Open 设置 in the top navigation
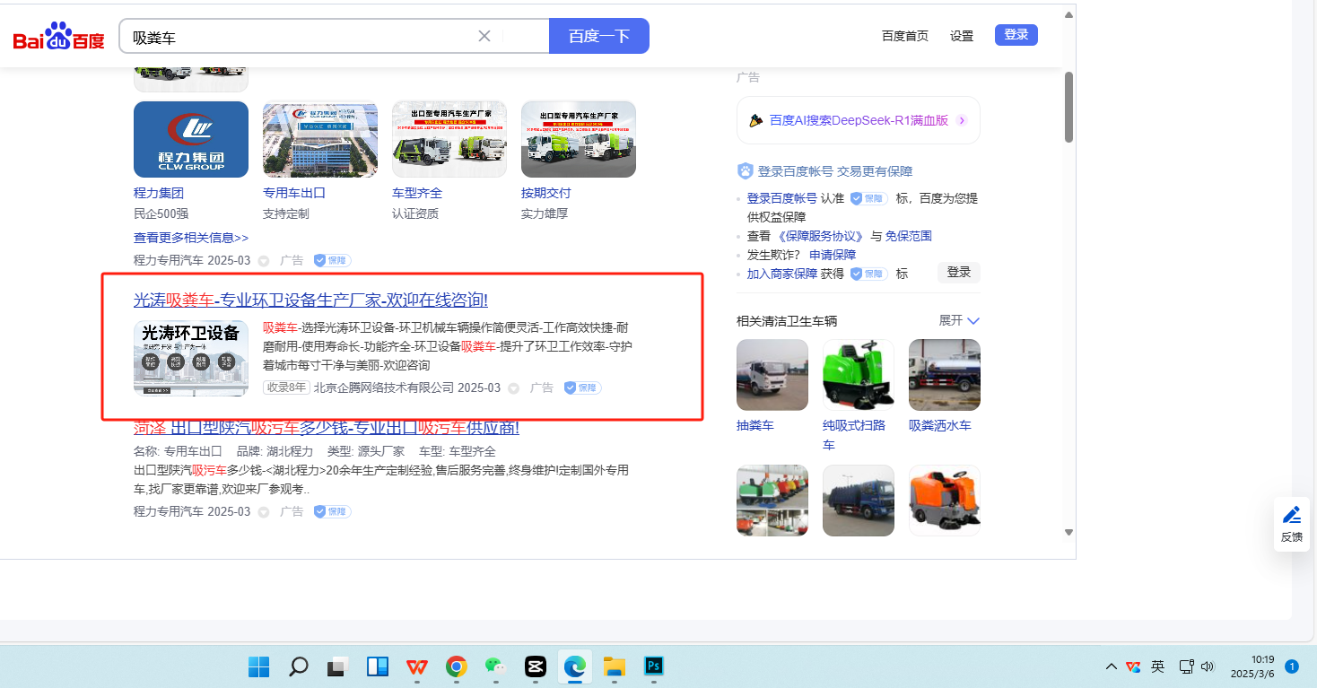Image resolution: width=1317 pixels, height=688 pixels. 962,36
